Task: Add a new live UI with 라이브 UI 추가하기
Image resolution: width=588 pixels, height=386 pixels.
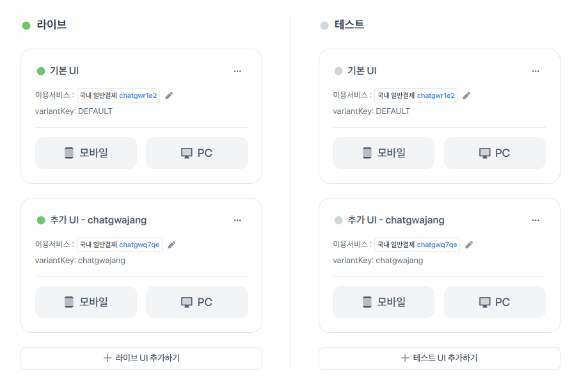Action: pos(141,358)
